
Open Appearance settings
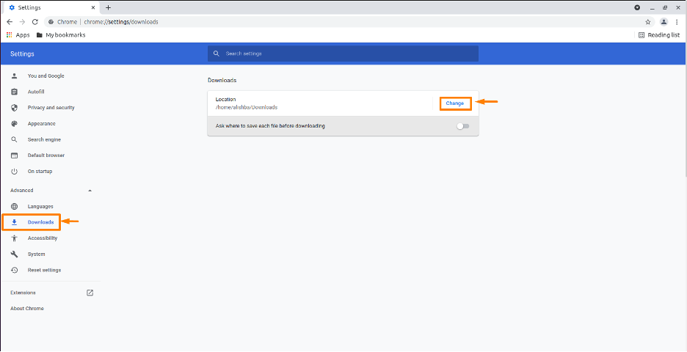[x=41, y=124]
